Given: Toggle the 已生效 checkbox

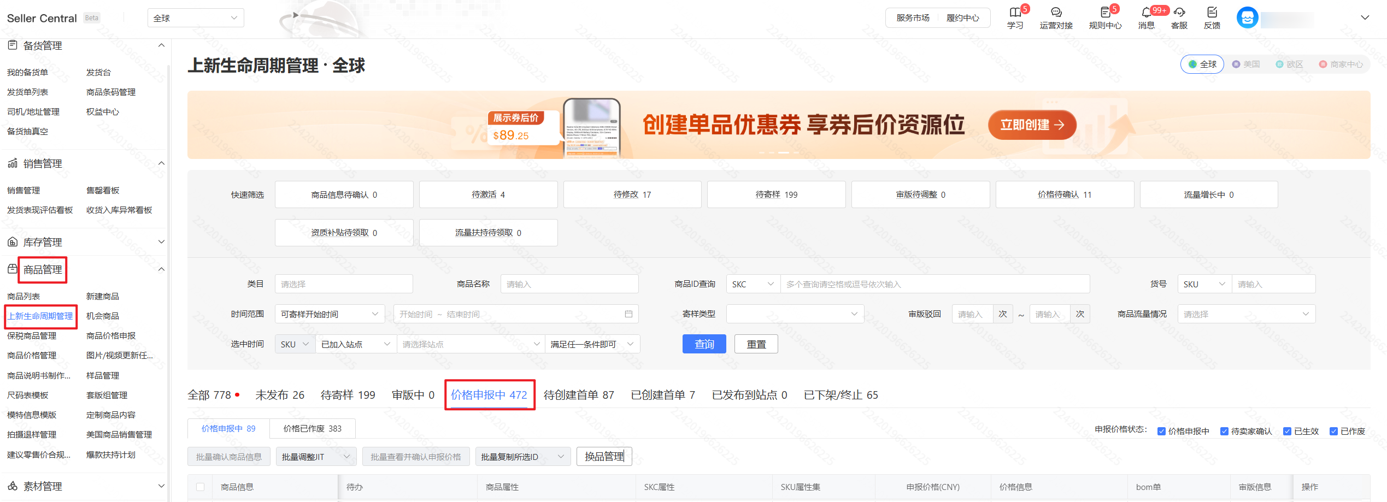Looking at the screenshot, I should pos(1287,432).
